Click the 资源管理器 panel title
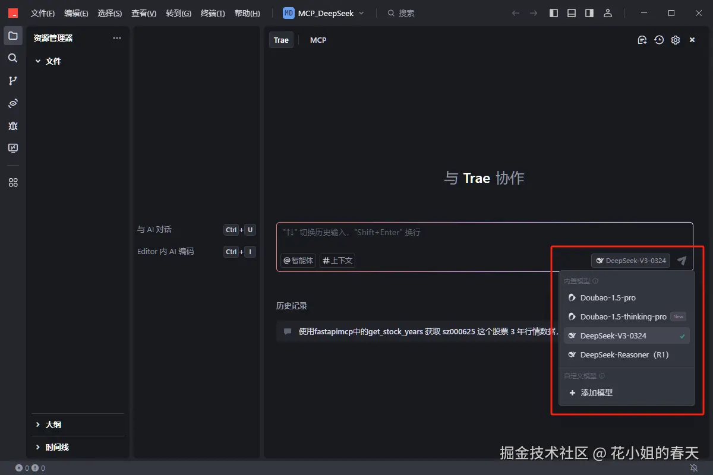The height and width of the screenshot is (475, 713). (x=53, y=38)
